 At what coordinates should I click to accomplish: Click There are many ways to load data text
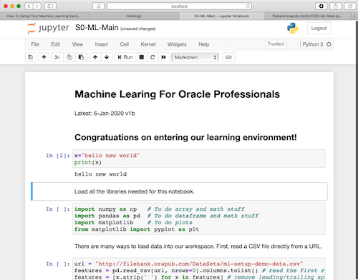point(198,246)
